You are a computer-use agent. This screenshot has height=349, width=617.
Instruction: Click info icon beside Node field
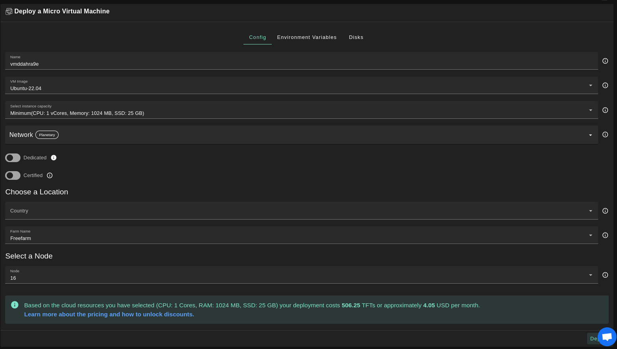coord(605,275)
